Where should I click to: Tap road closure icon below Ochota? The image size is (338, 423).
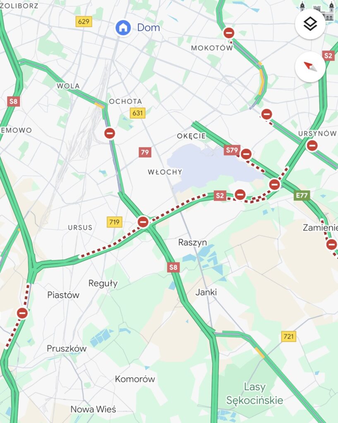(110, 133)
